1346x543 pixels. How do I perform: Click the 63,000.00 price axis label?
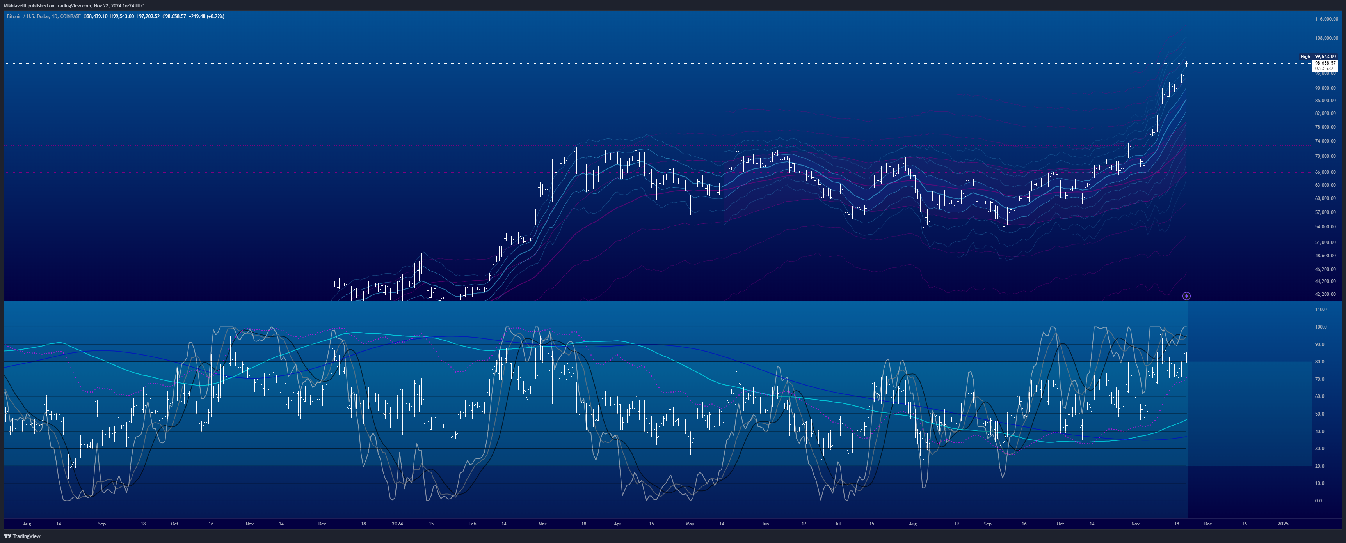coord(1325,185)
